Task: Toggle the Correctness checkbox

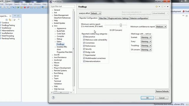Action: 84,43
